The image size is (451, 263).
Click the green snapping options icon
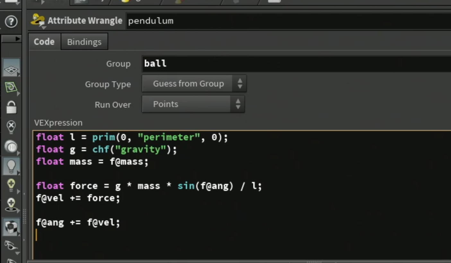11,87
